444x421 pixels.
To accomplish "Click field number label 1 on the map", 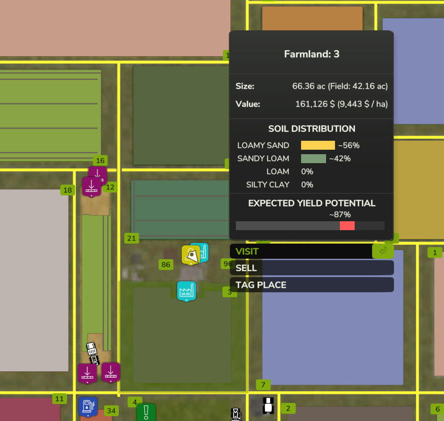I will tap(435, 253).
